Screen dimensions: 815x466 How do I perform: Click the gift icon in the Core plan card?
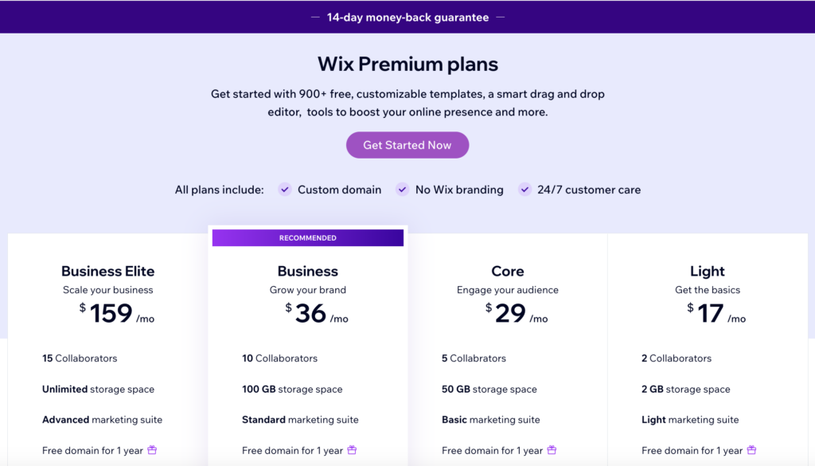pyautogui.click(x=551, y=450)
